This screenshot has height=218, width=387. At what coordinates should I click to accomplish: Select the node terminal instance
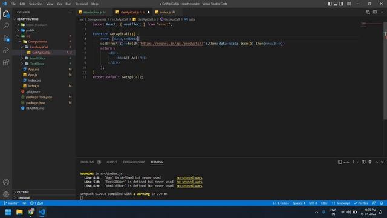(343, 162)
